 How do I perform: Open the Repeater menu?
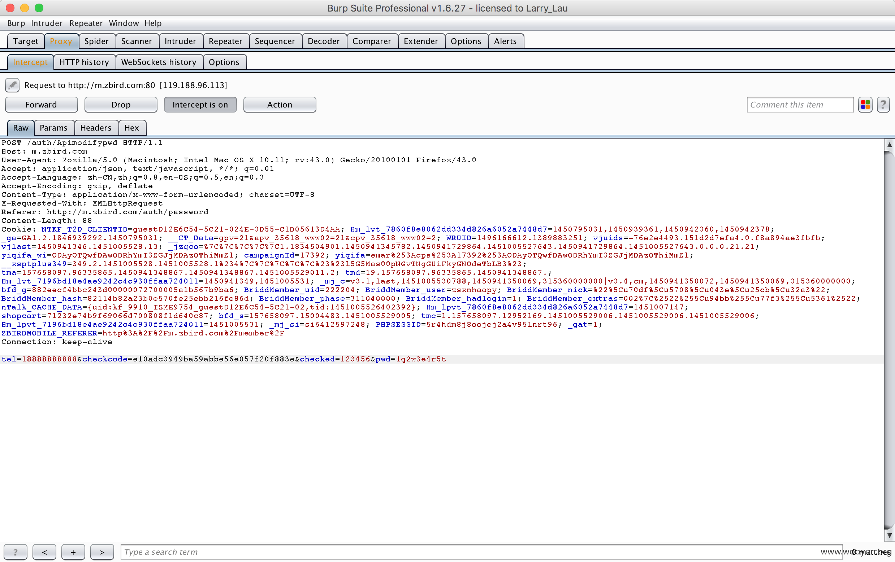tap(86, 23)
